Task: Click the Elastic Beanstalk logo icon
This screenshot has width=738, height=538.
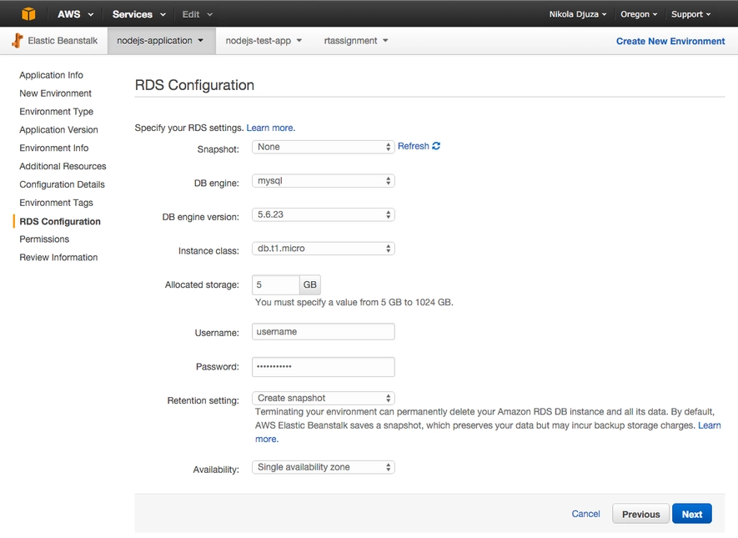Action: [18, 41]
